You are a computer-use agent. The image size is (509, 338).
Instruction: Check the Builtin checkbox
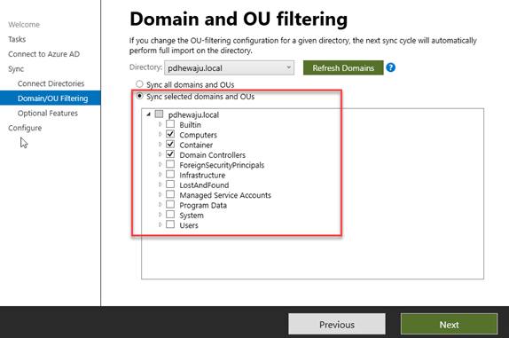170,124
